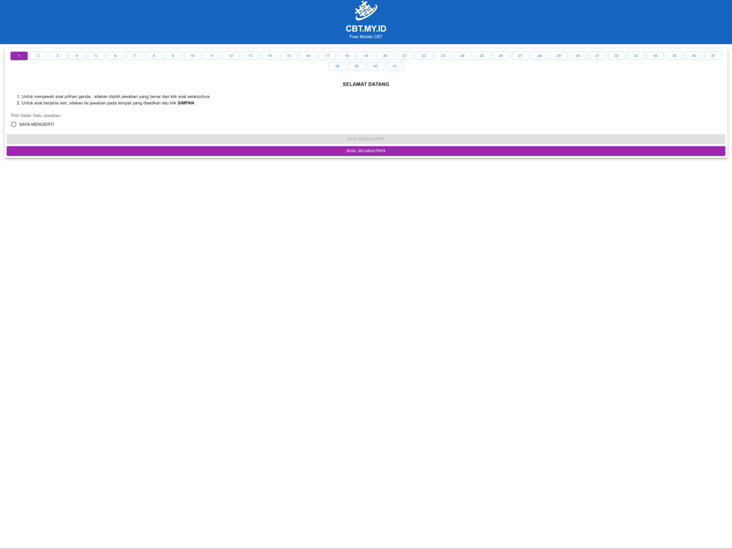Open question number 34

[x=655, y=56]
